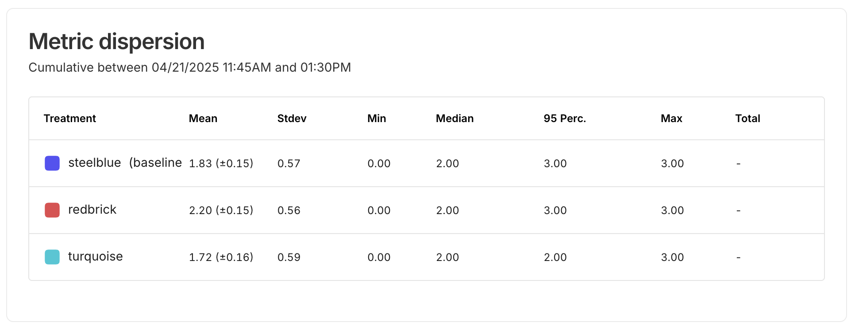Click the Min column header
This screenshot has width=855, height=330.
pyautogui.click(x=377, y=119)
